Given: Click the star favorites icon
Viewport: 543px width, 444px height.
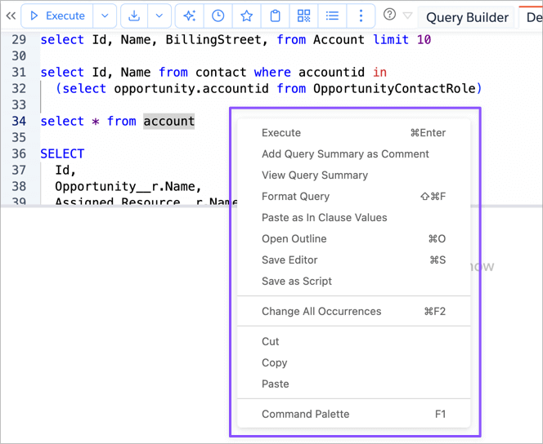Looking at the screenshot, I should pos(246,16).
